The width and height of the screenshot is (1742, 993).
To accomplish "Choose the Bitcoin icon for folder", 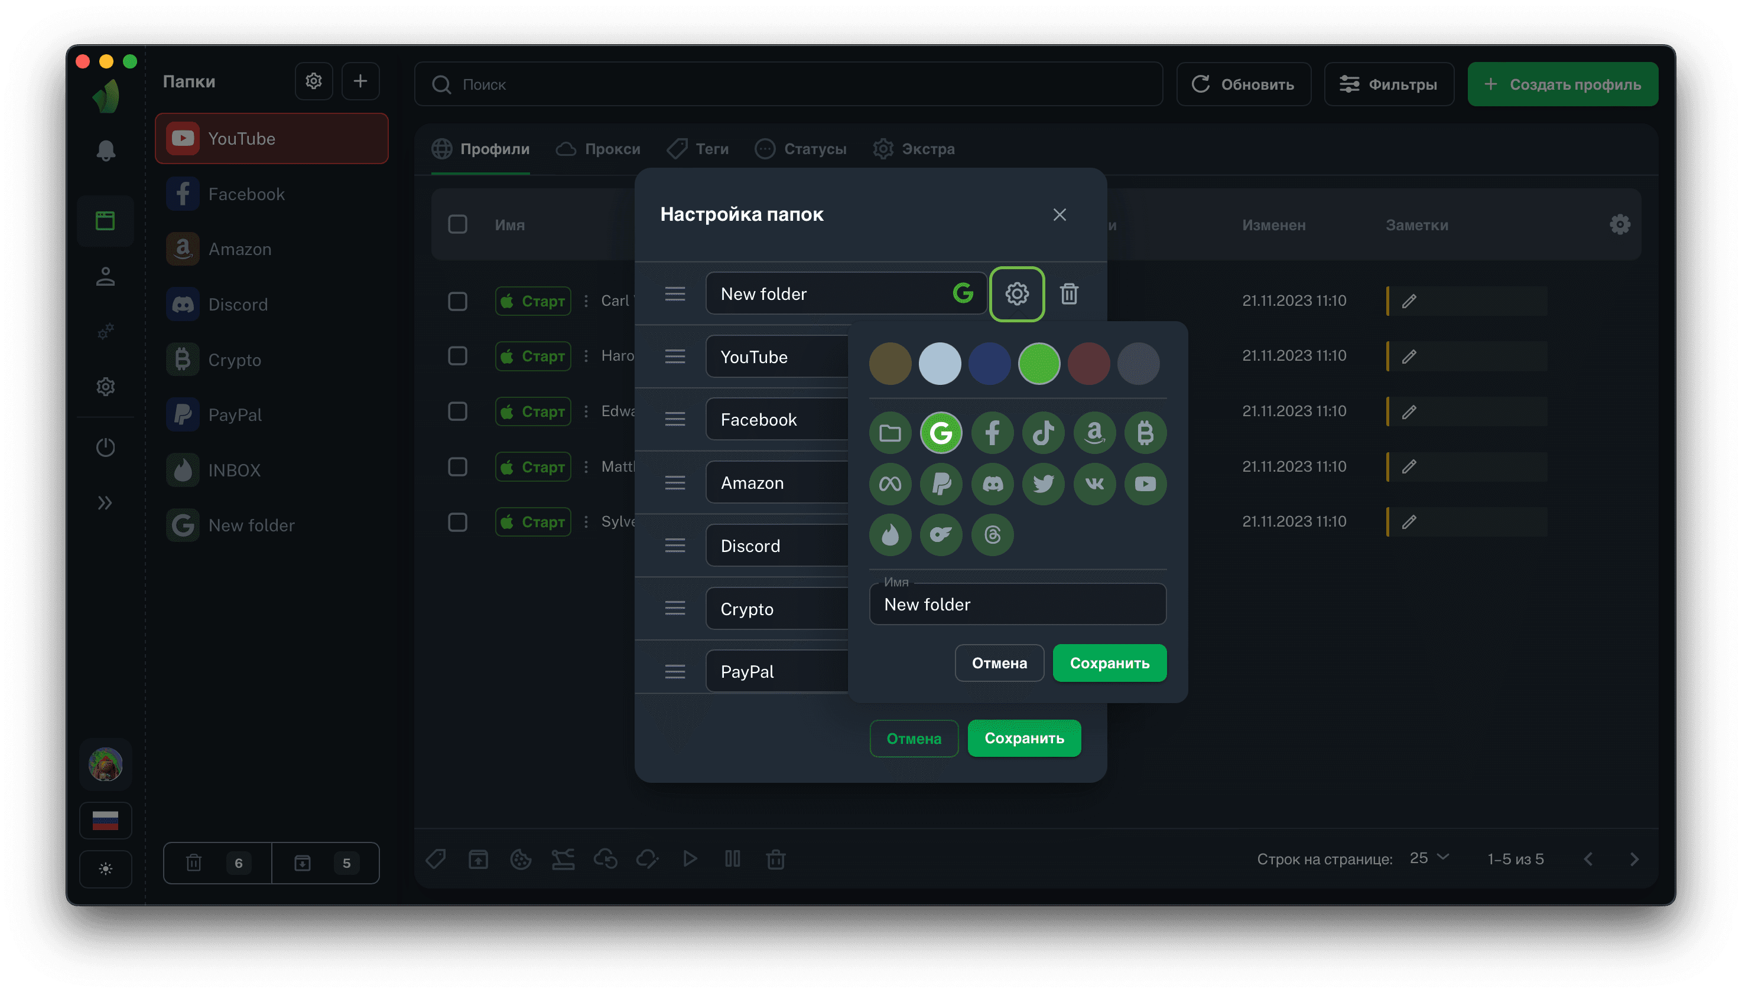I will (1145, 432).
